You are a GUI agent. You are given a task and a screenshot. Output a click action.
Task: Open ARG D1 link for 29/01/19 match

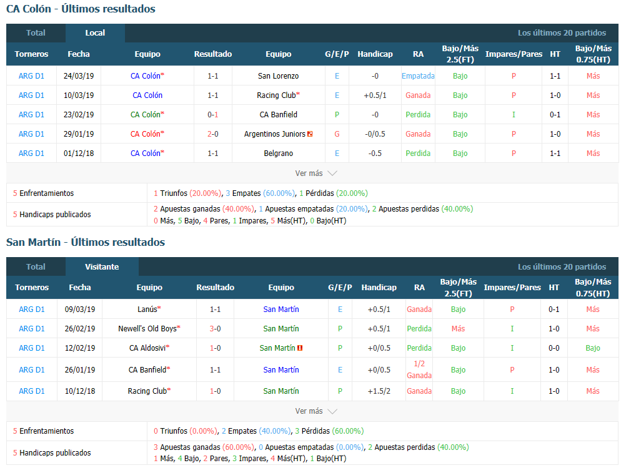coord(31,134)
